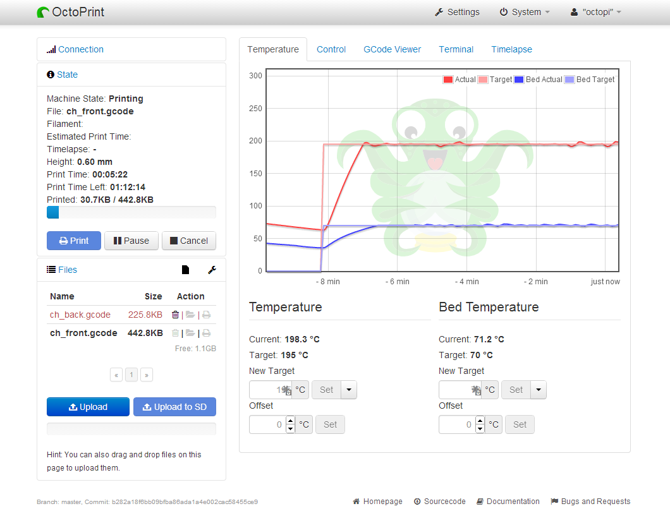Click the Bed Target legend swatch

pos(569,80)
